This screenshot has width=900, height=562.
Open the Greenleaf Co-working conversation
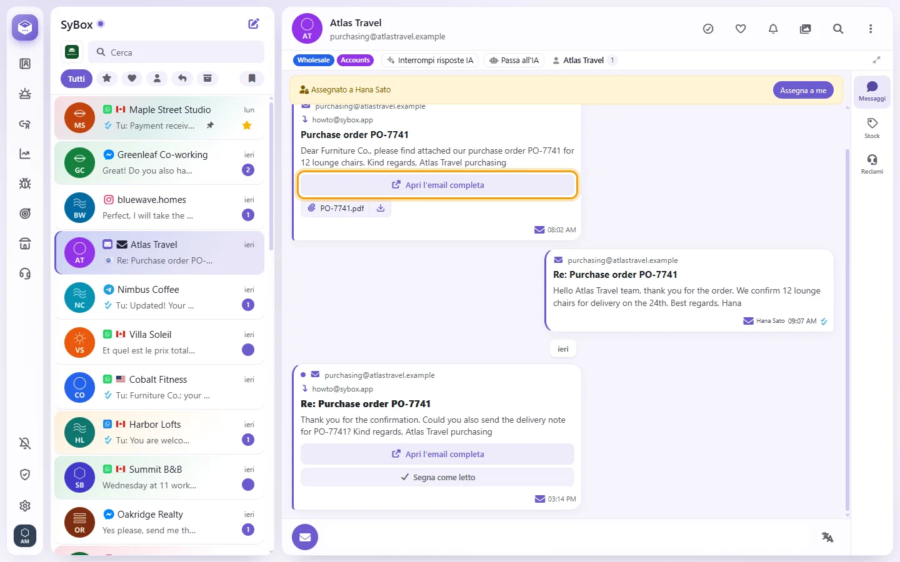click(159, 162)
